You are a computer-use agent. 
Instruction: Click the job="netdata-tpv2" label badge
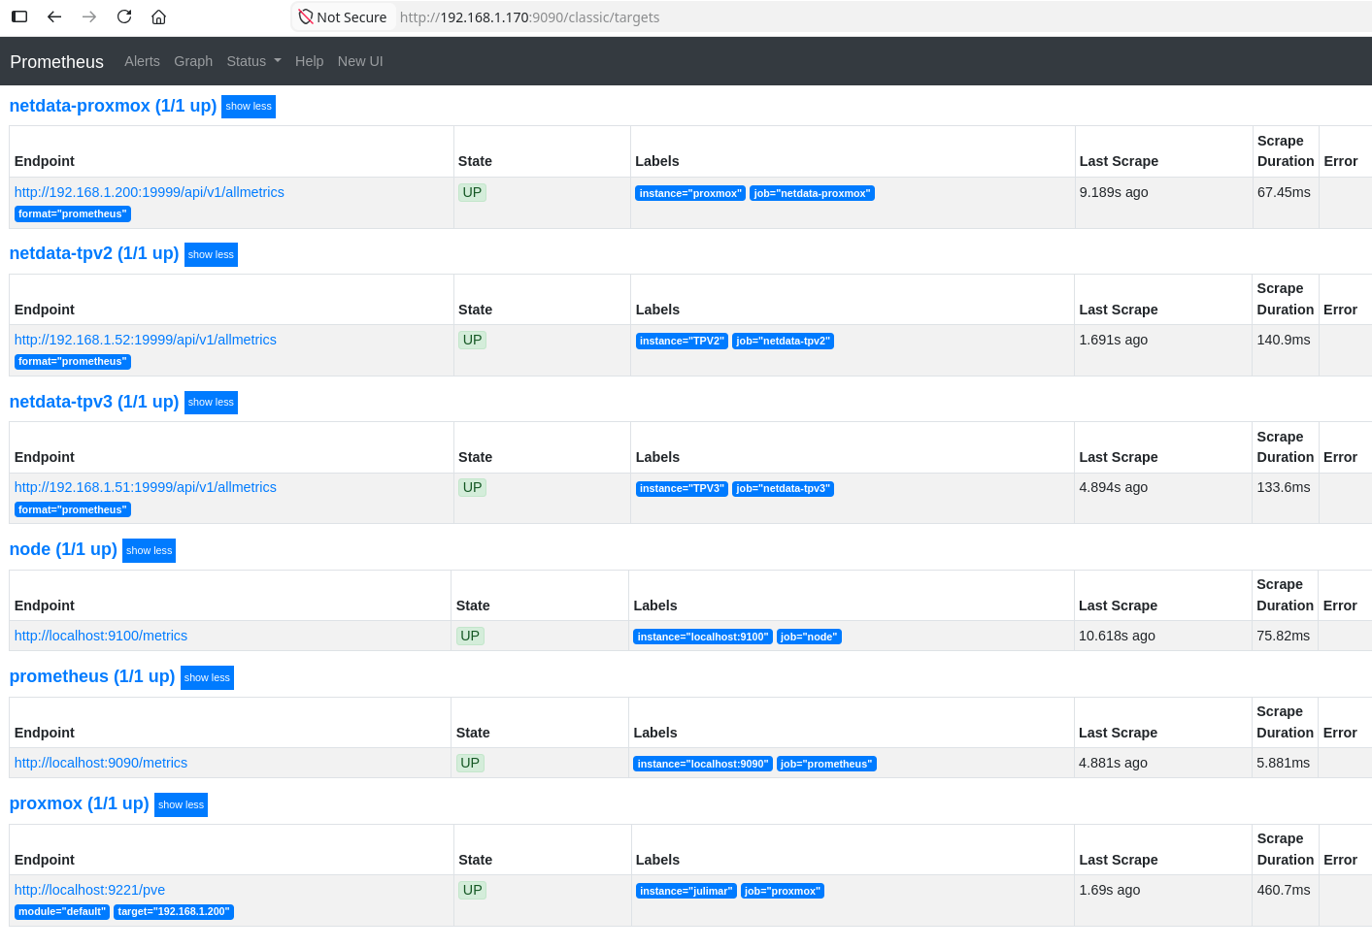[783, 341]
